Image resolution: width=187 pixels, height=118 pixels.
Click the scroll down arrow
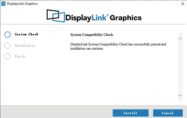pos(180,95)
